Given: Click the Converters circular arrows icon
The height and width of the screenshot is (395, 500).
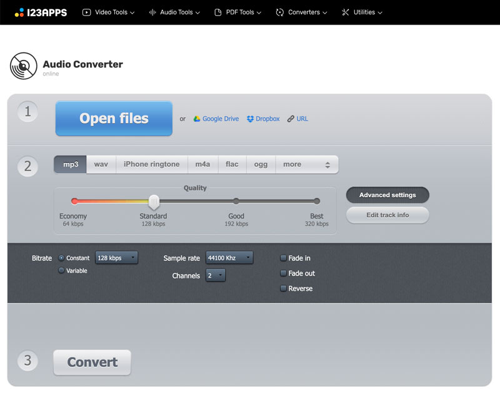Looking at the screenshot, I should click(x=279, y=12).
